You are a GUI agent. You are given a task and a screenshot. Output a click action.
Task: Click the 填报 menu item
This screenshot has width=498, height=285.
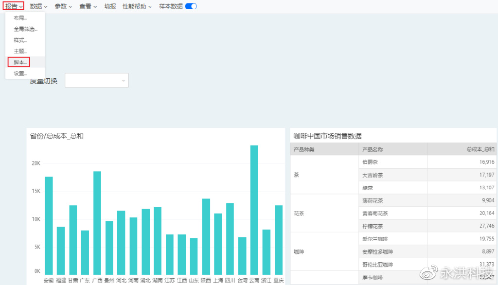(x=110, y=7)
